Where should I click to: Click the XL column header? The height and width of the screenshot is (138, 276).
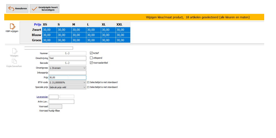pyautogui.click(x=104, y=24)
